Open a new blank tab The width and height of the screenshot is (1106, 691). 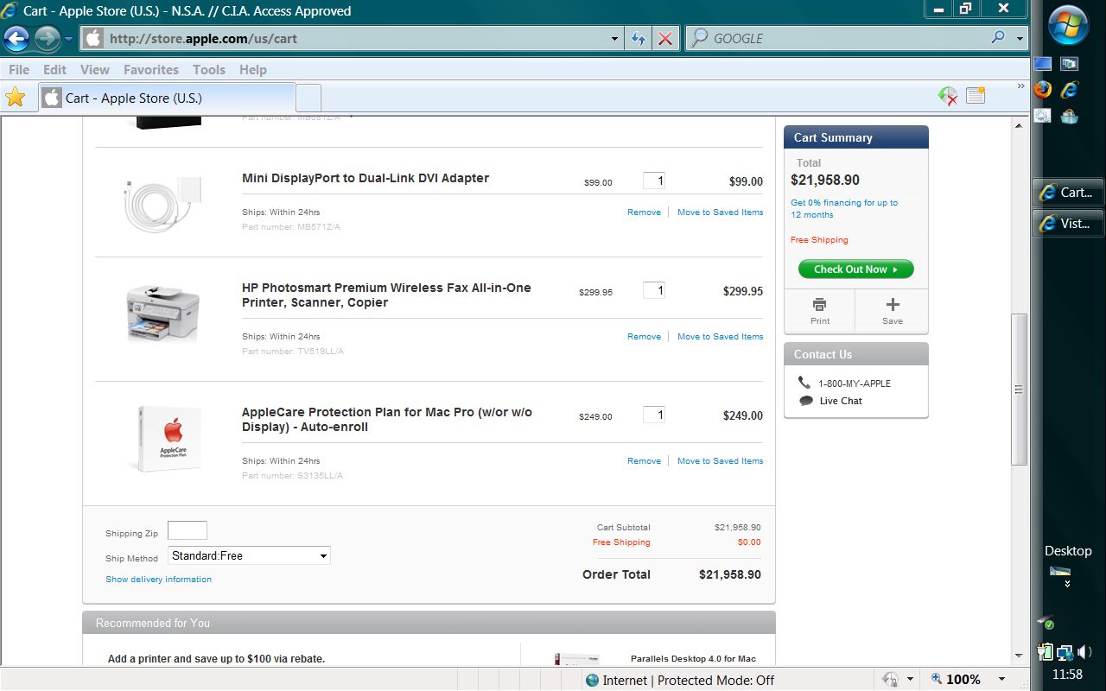(308, 98)
